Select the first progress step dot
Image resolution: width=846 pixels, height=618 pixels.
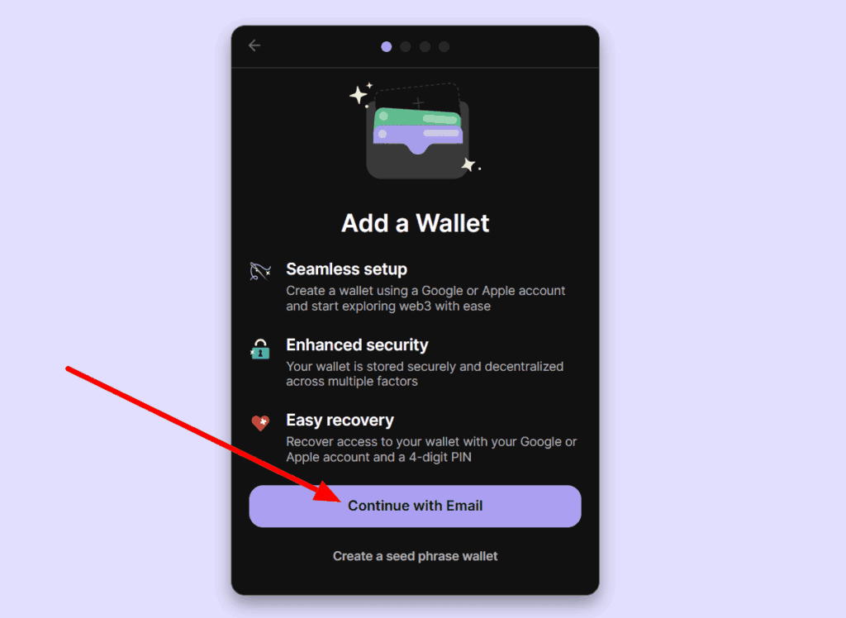(387, 47)
